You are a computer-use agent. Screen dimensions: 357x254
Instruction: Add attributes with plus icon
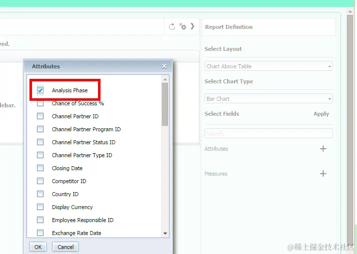(x=323, y=149)
